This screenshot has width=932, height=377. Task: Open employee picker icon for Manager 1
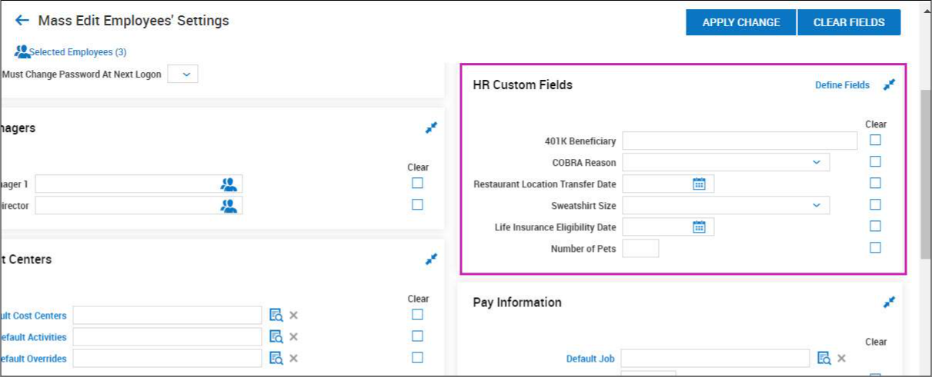click(x=229, y=184)
